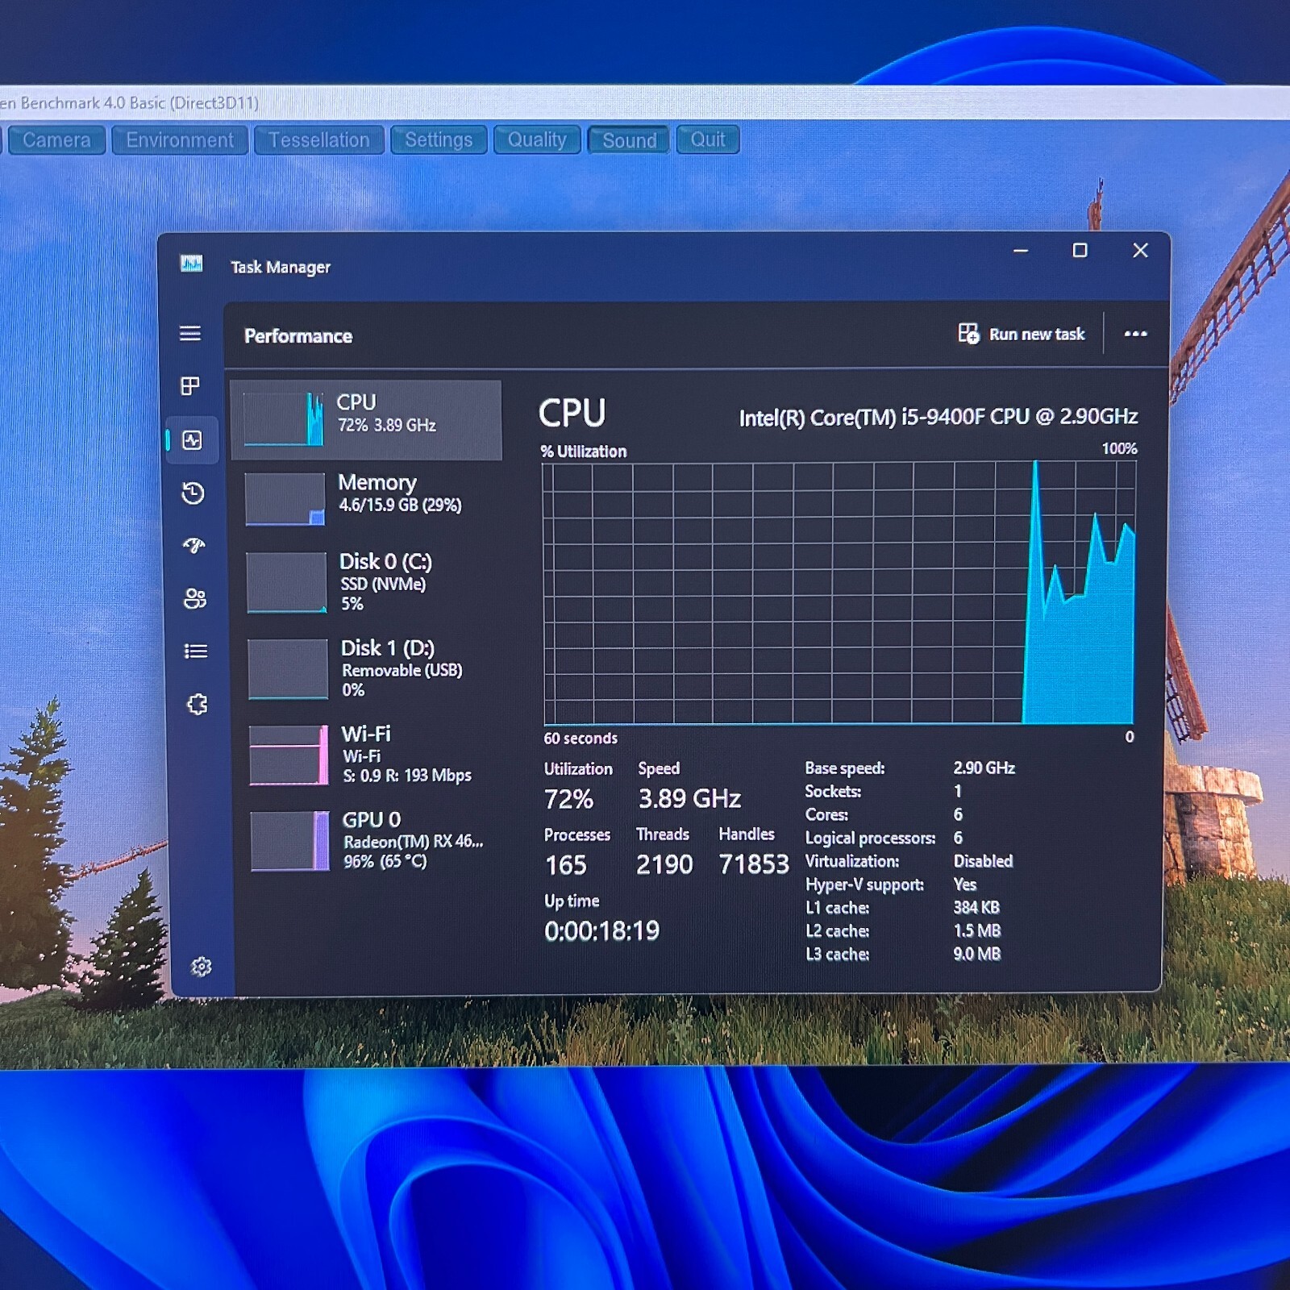Click the CPU utilization graph

click(x=839, y=593)
